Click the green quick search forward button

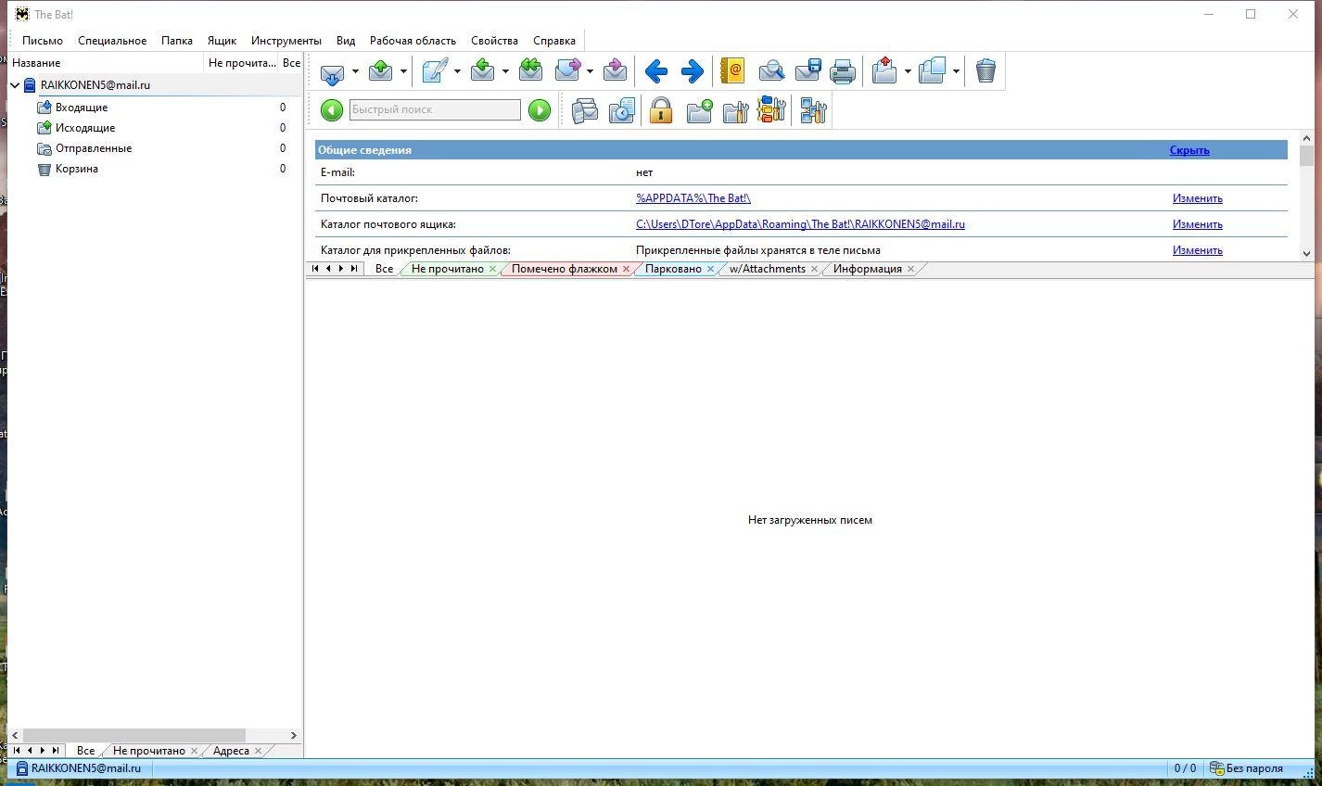pos(540,110)
